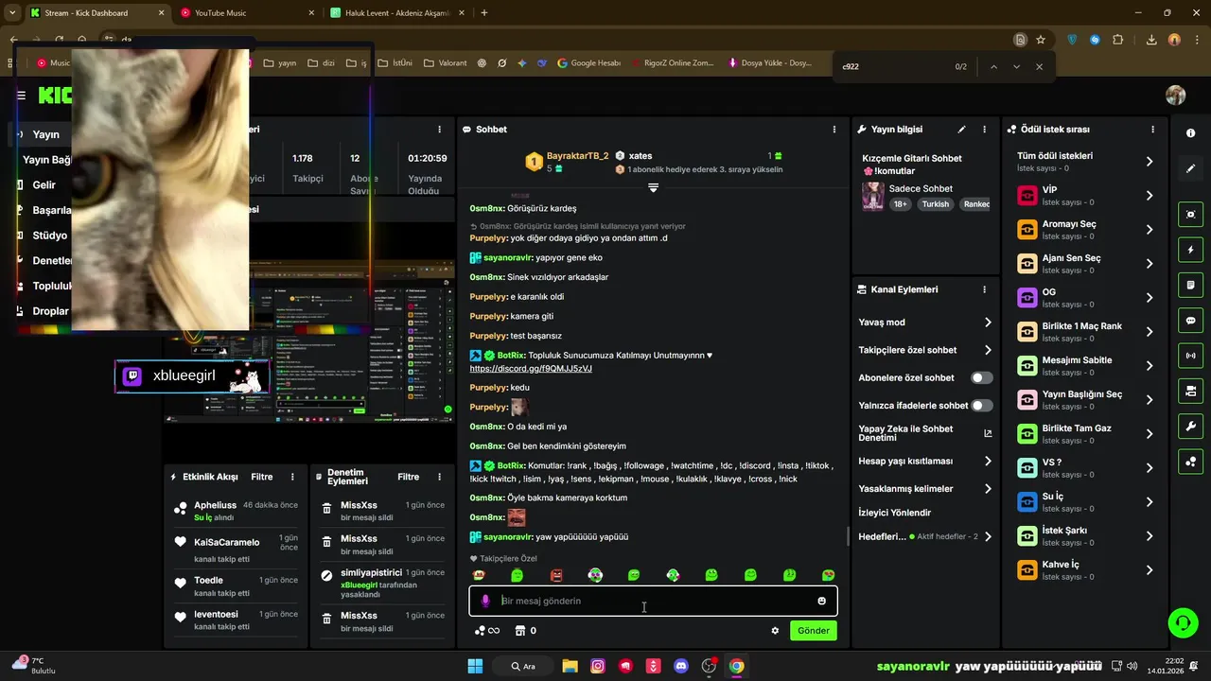Send the message with Gönder button

(x=814, y=631)
